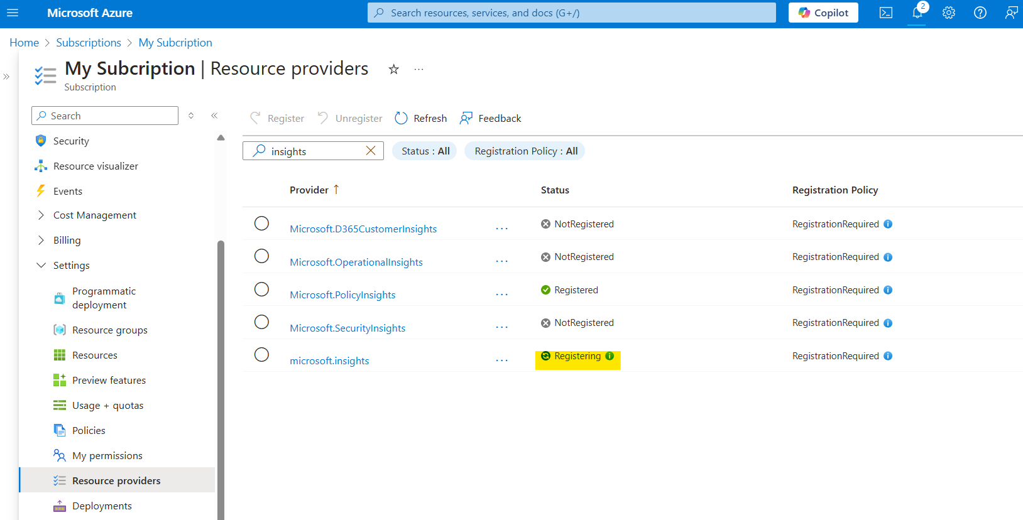1023x520 pixels.
Task: Open Feedback from the command bar
Action: point(491,118)
